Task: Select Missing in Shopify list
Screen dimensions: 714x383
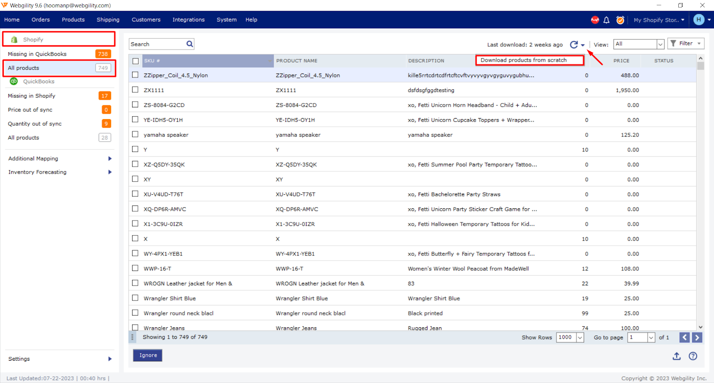Action: 59,96
